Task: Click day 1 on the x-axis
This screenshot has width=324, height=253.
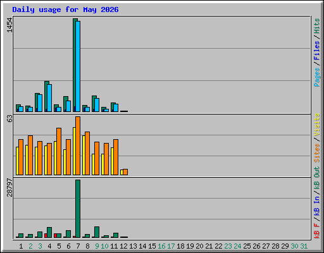Action: coord(21,246)
